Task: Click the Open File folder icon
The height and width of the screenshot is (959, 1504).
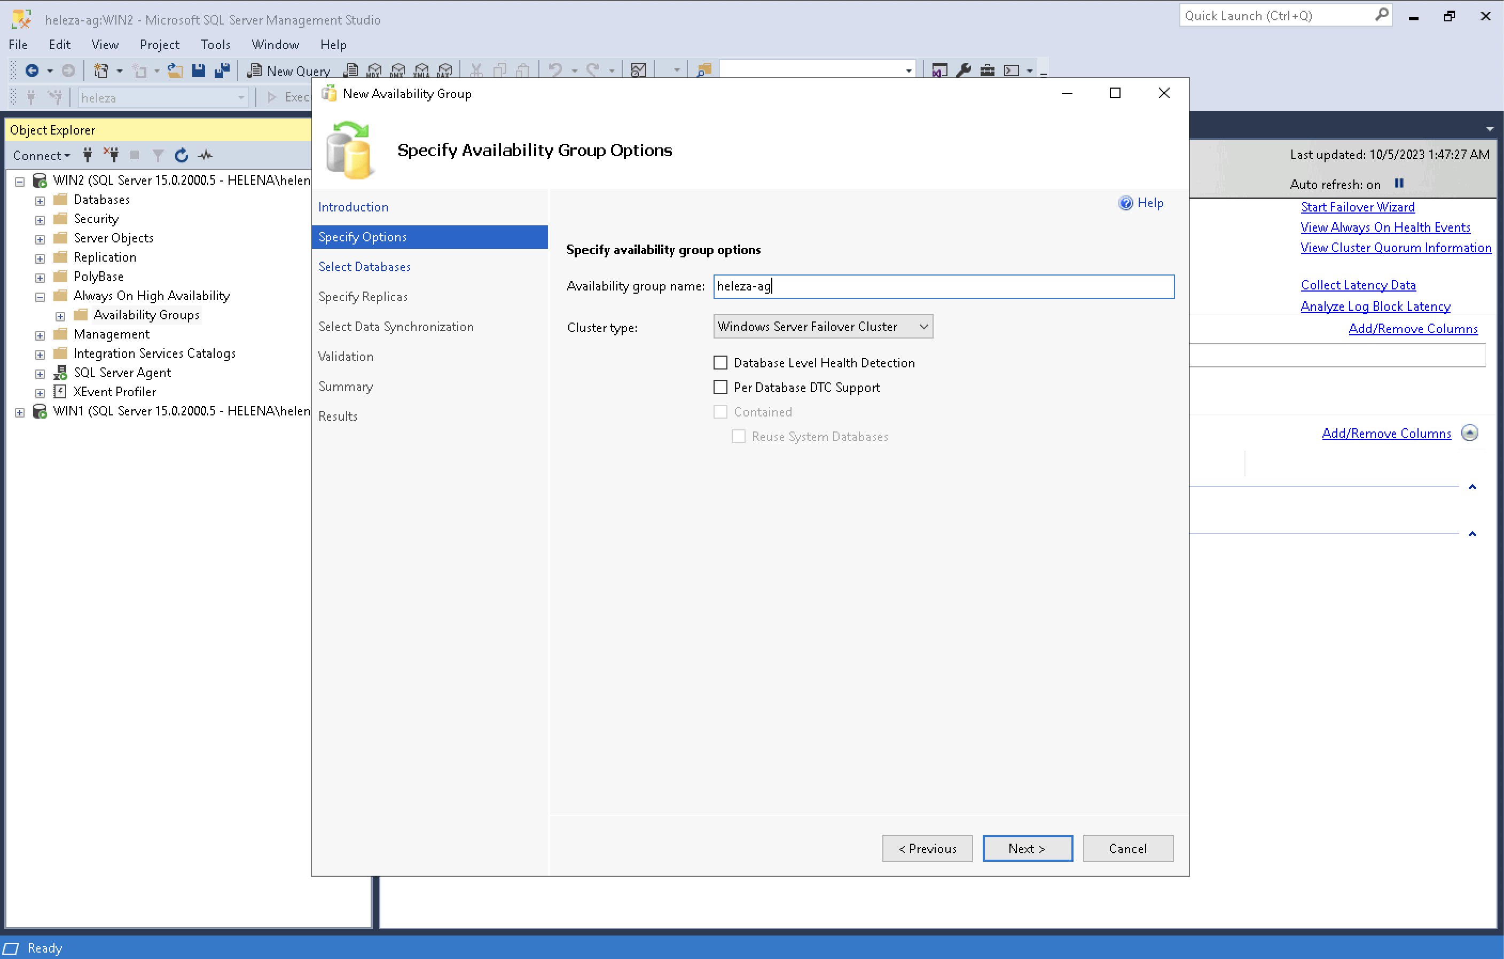Action: (175, 70)
